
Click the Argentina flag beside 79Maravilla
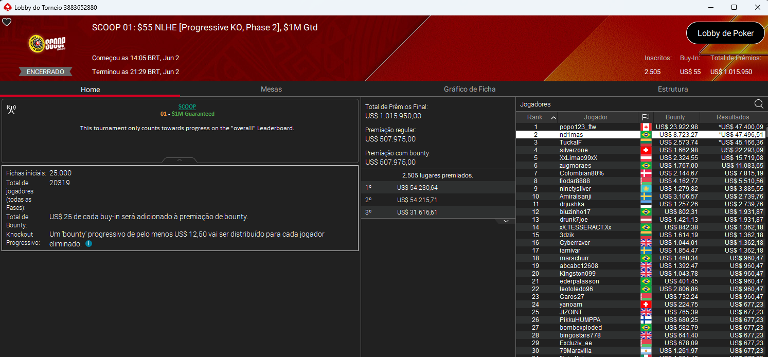[x=646, y=351]
